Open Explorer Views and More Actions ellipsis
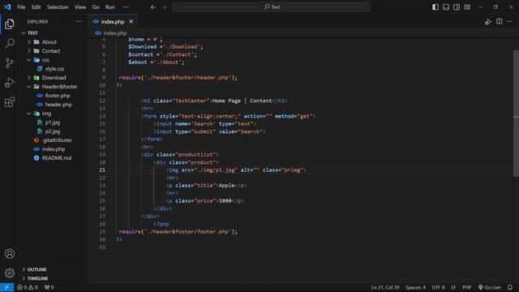519x292 pixels. (79, 22)
